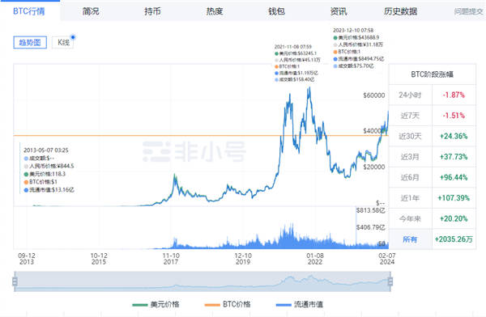This screenshot has width=486, height=317.
Task: Switch to the 资讯 tab
Action: pos(339,11)
